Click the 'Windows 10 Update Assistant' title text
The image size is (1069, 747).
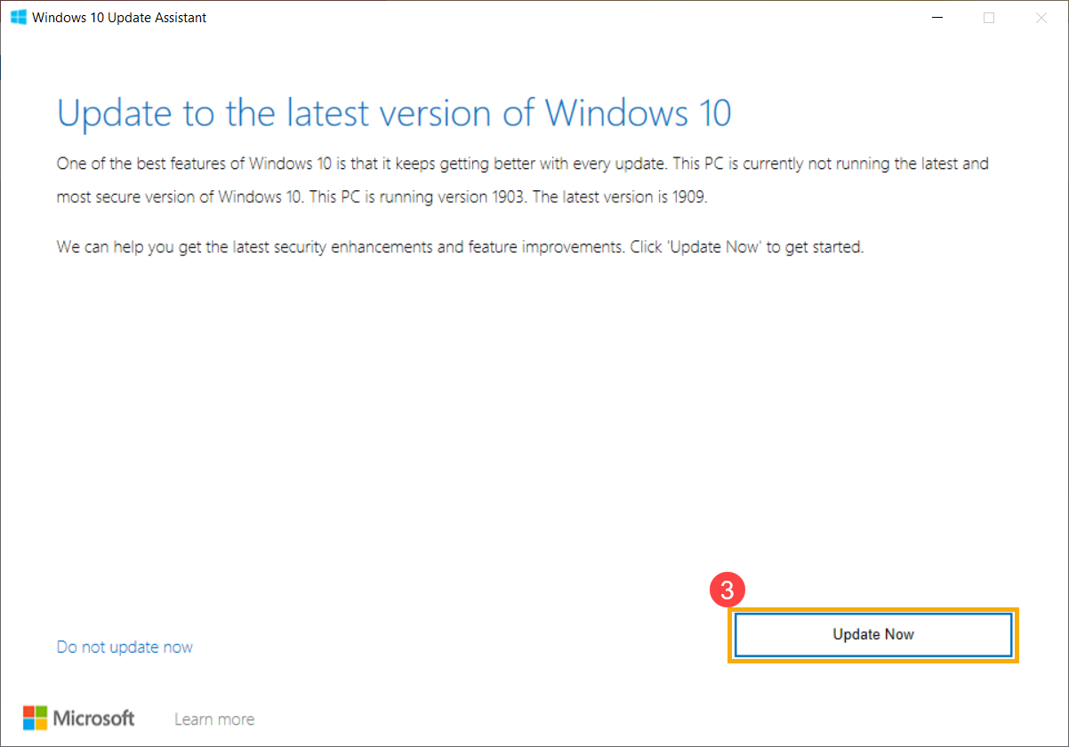click(119, 18)
